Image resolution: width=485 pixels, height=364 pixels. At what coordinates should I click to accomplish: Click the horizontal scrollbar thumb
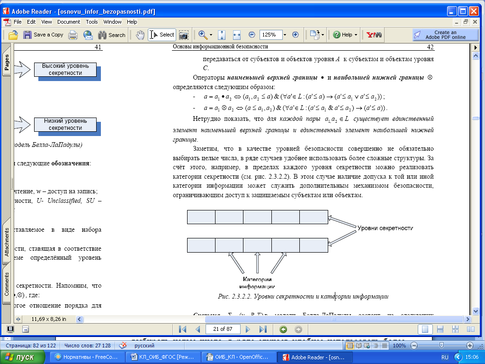334,319
